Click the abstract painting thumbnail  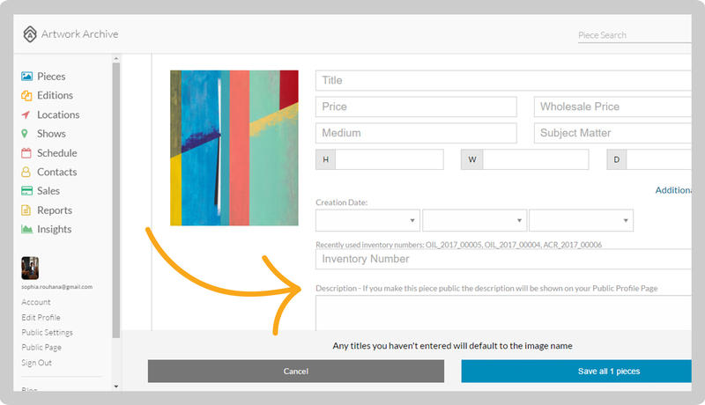click(234, 148)
